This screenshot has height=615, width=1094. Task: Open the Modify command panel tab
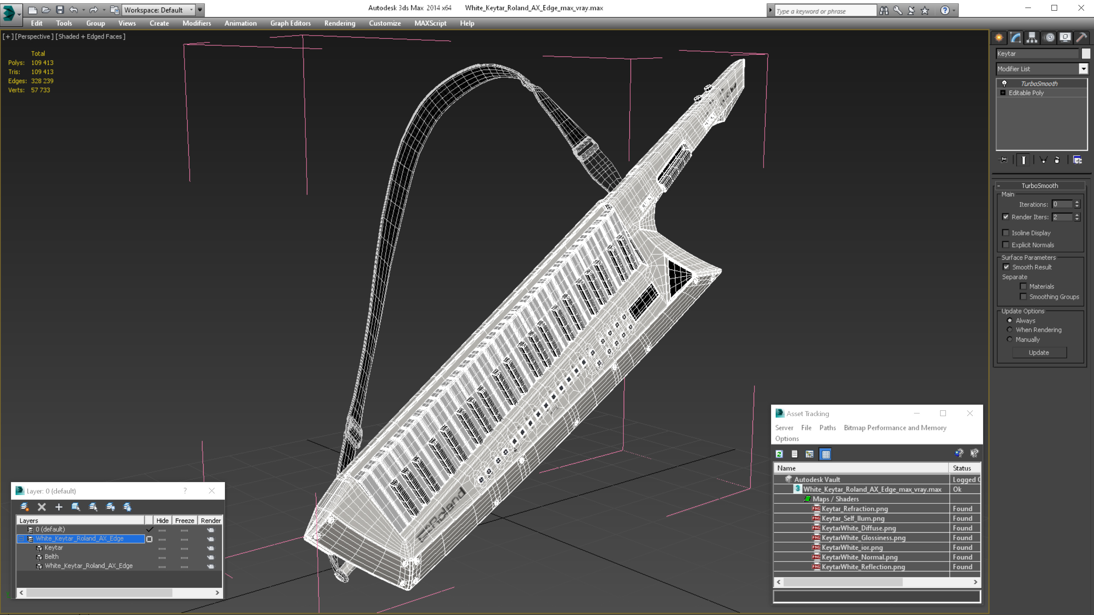(1015, 37)
